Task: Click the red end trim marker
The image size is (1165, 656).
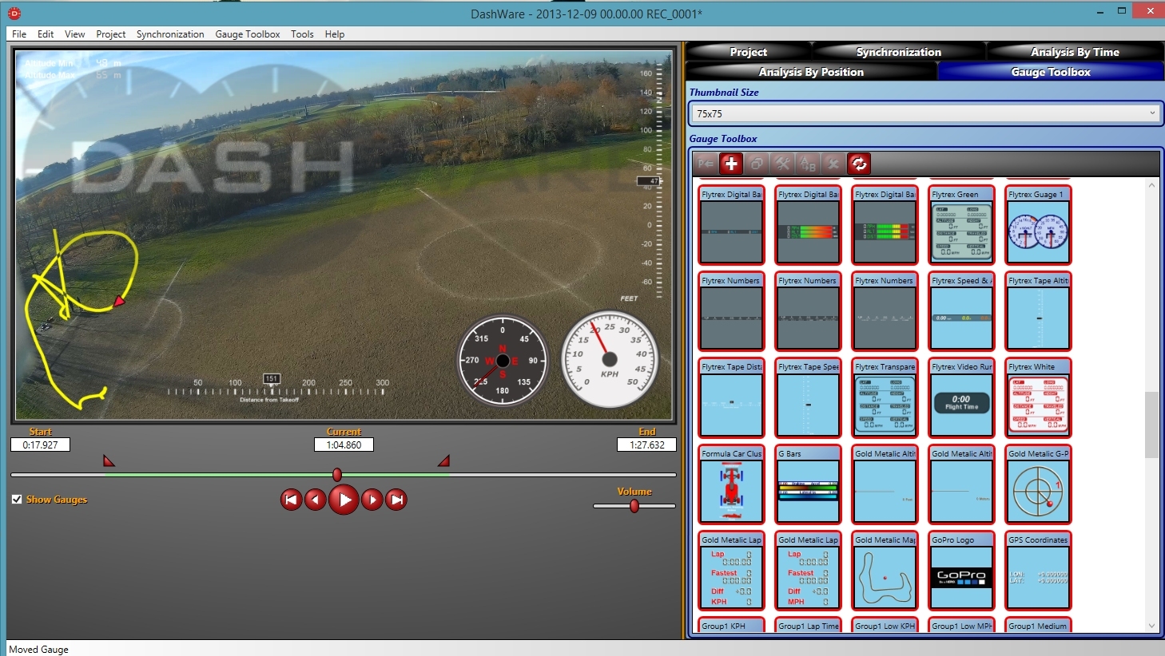Action: point(443,460)
